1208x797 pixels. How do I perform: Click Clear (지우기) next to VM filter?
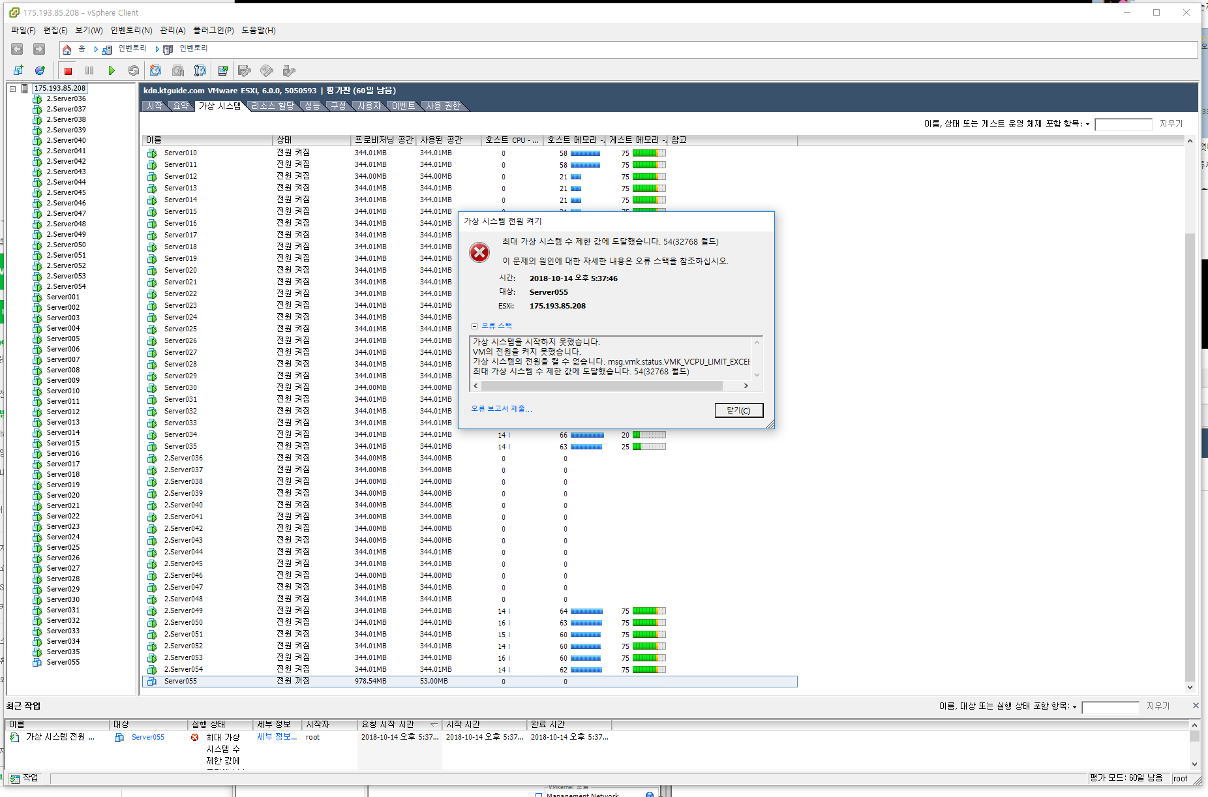tap(1171, 124)
